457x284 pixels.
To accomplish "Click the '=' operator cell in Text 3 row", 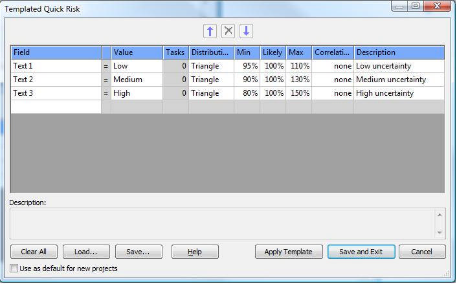I will tap(106, 93).
